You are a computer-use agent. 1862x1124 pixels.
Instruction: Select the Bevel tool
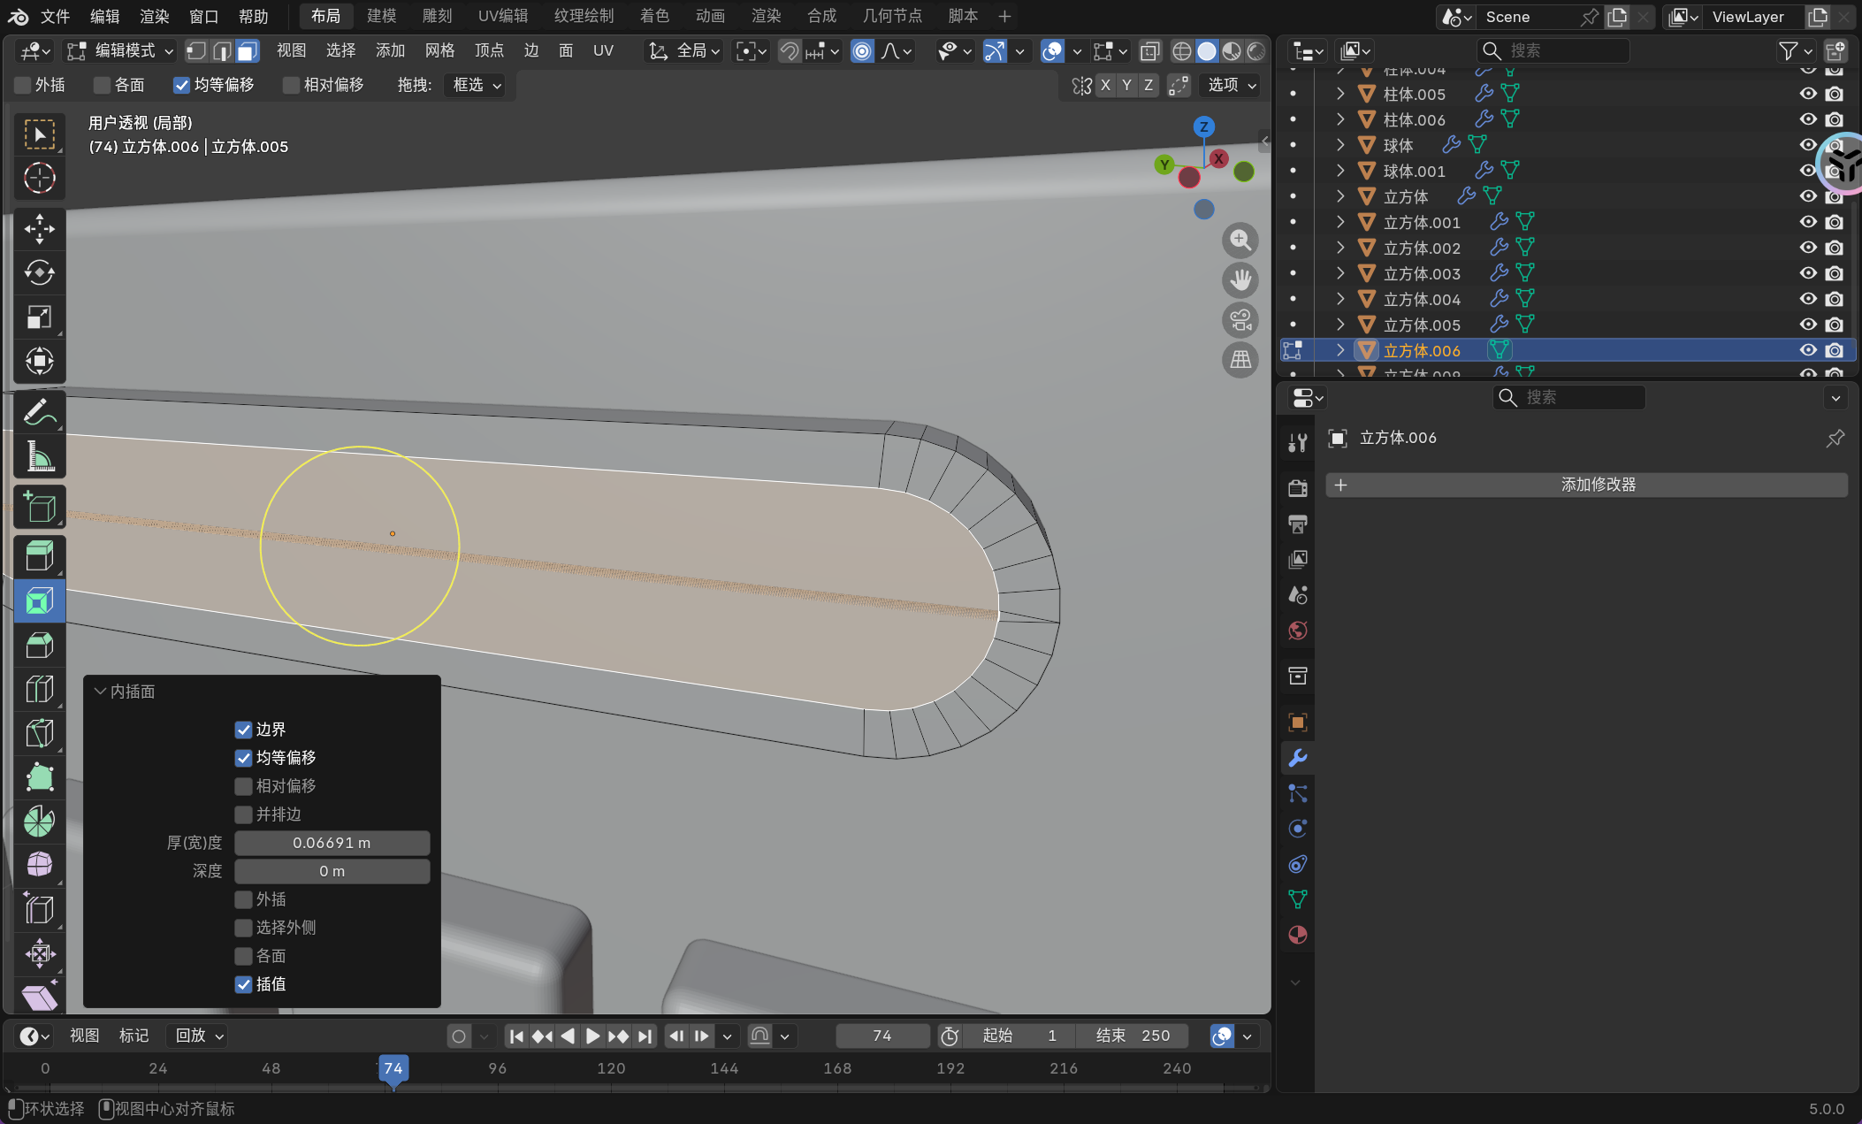coord(39,646)
